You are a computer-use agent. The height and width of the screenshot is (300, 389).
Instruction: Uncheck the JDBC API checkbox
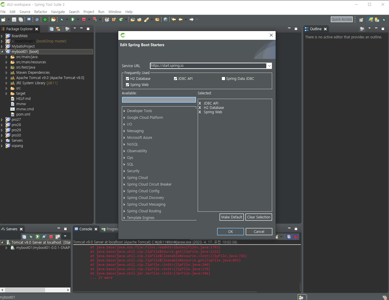click(175, 79)
